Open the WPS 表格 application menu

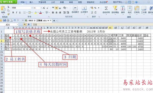coord(8,2)
